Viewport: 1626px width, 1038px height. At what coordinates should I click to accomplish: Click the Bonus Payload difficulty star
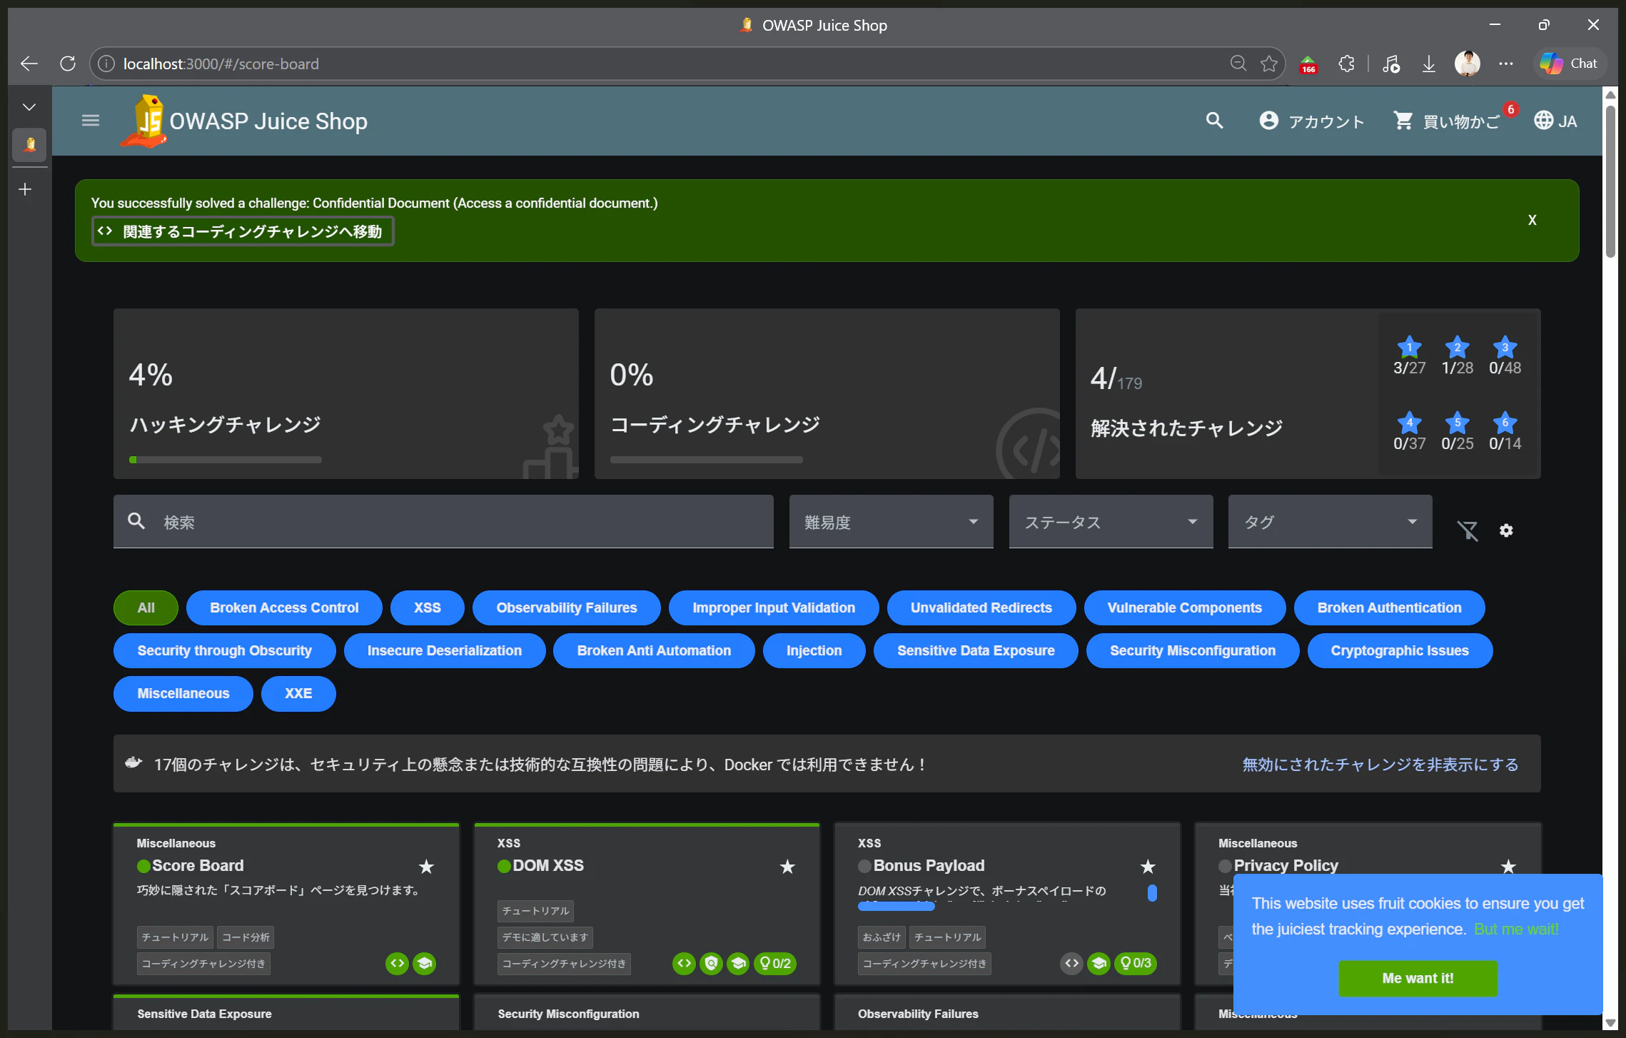[x=1148, y=866]
